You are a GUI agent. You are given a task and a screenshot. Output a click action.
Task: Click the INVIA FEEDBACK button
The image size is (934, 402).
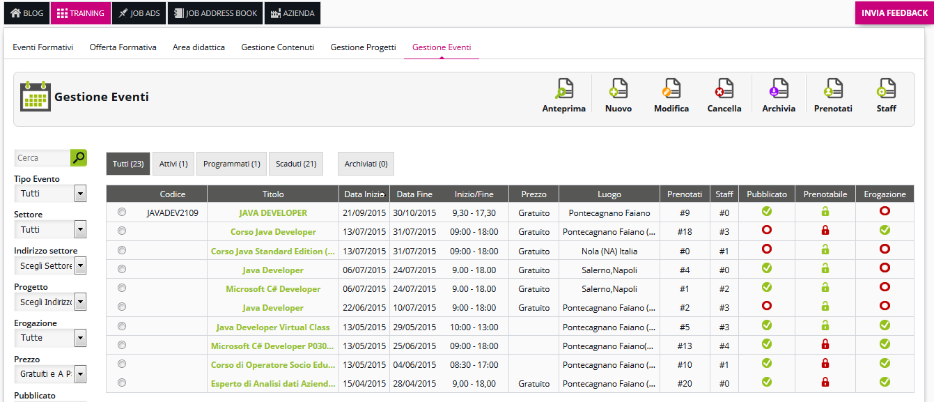894,13
